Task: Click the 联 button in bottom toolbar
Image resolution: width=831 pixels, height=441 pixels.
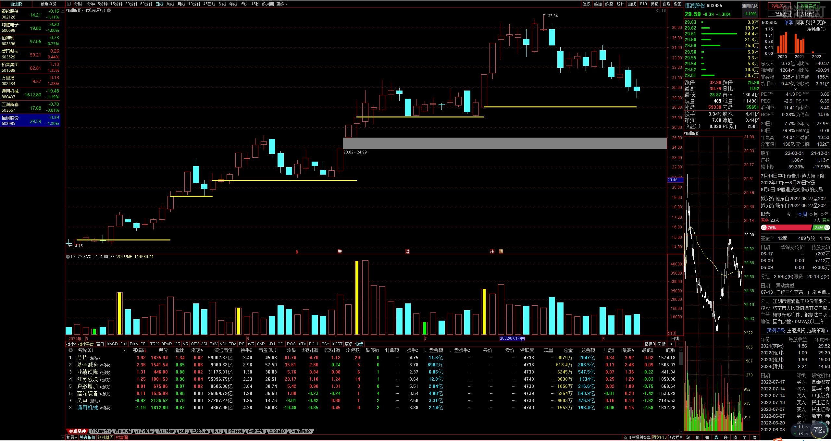Action: pos(726,437)
